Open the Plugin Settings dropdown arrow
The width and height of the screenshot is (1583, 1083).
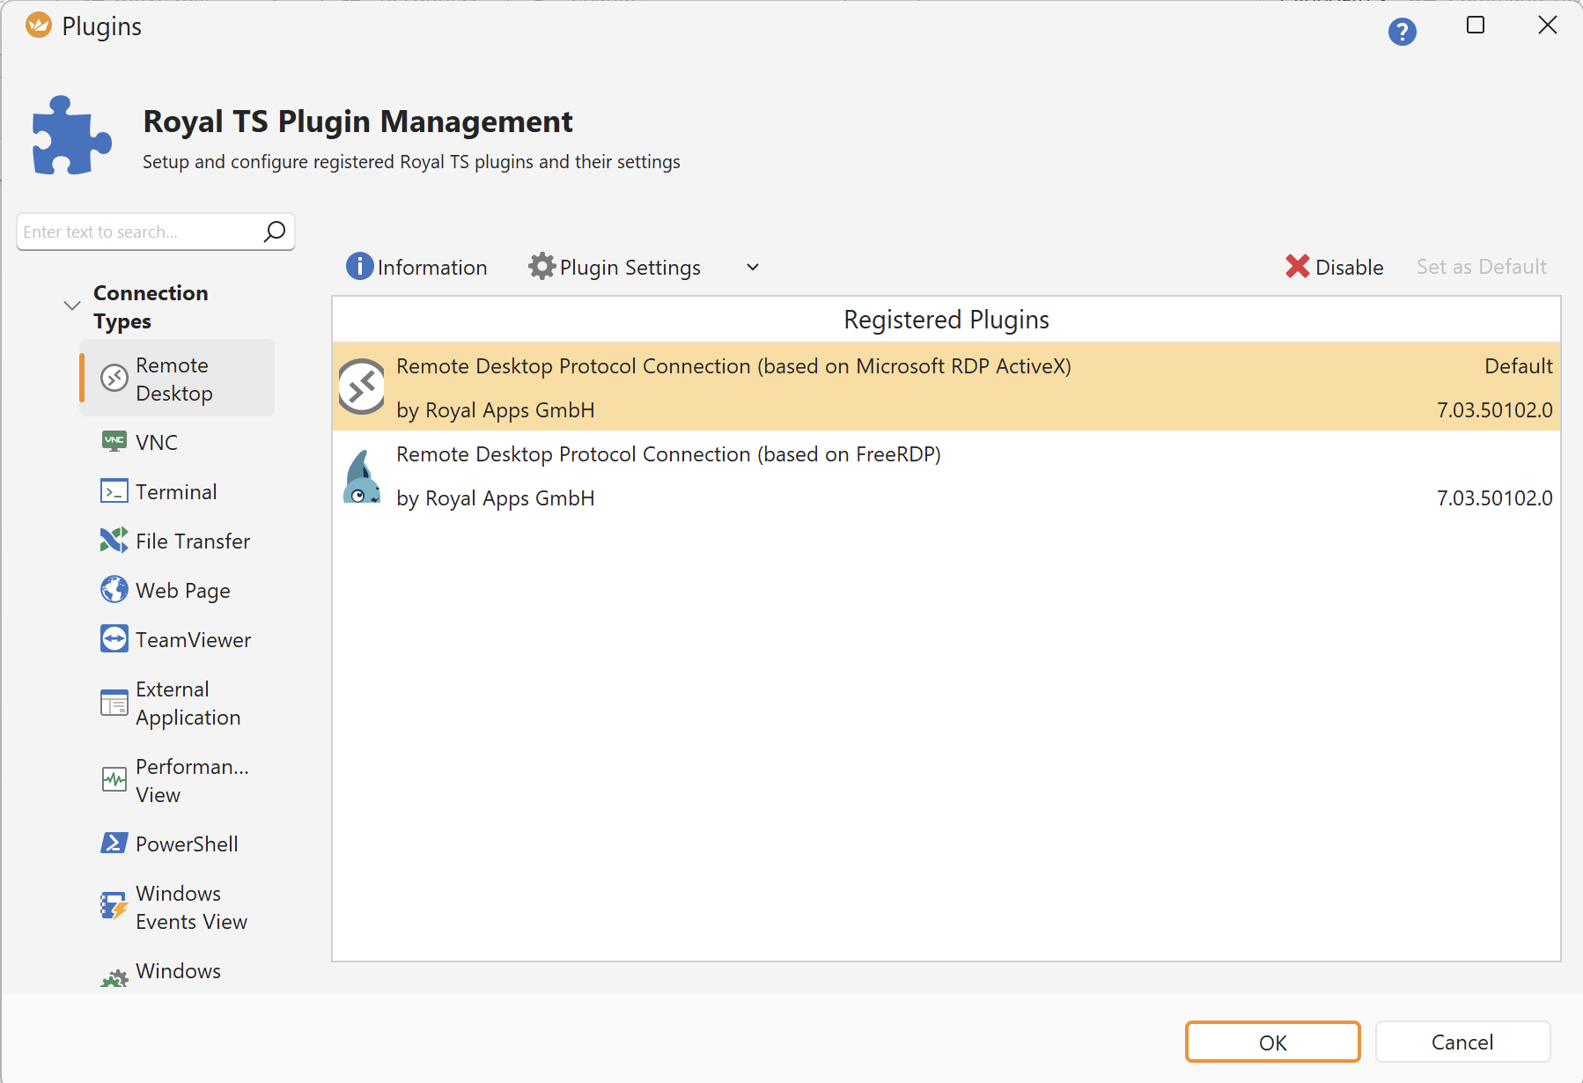coord(753,267)
